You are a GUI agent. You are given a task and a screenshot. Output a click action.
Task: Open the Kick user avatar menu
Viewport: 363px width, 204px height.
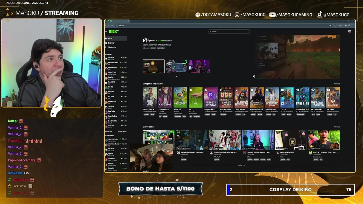tap(349, 31)
